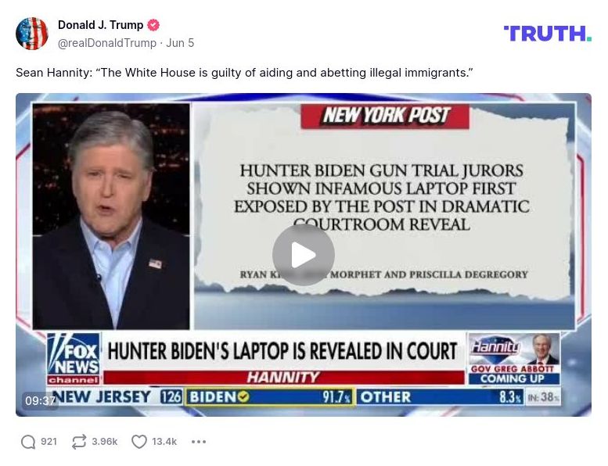Click the verified badge checkmark
This screenshot has width=608, height=466.
[x=153, y=25]
